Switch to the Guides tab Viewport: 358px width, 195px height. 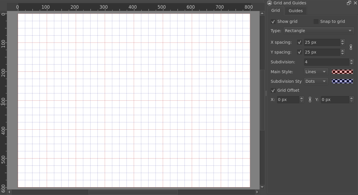(x=295, y=11)
